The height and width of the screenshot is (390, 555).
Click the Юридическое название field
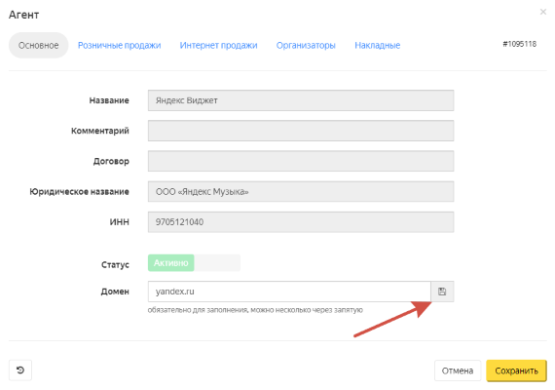[301, 191]
